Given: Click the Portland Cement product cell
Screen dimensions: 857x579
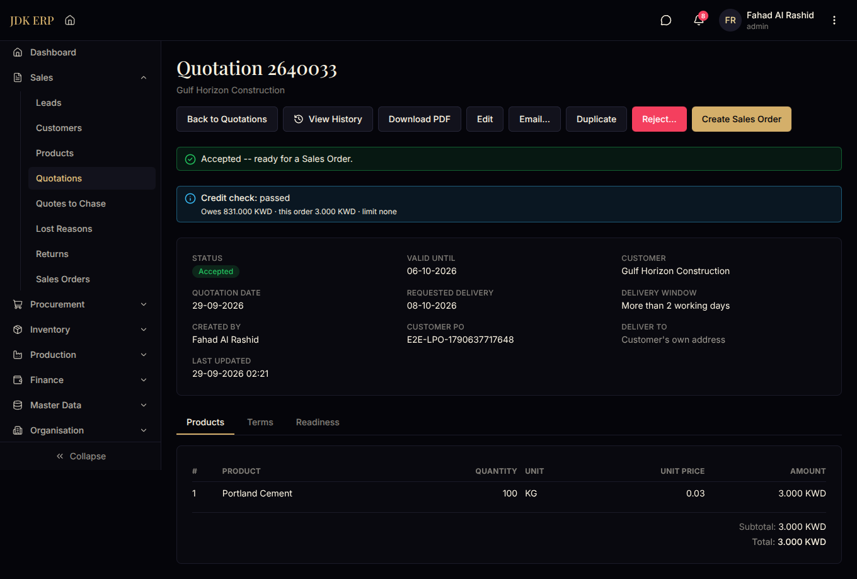Looking at the screenshot, I should (x=257, y=493).
